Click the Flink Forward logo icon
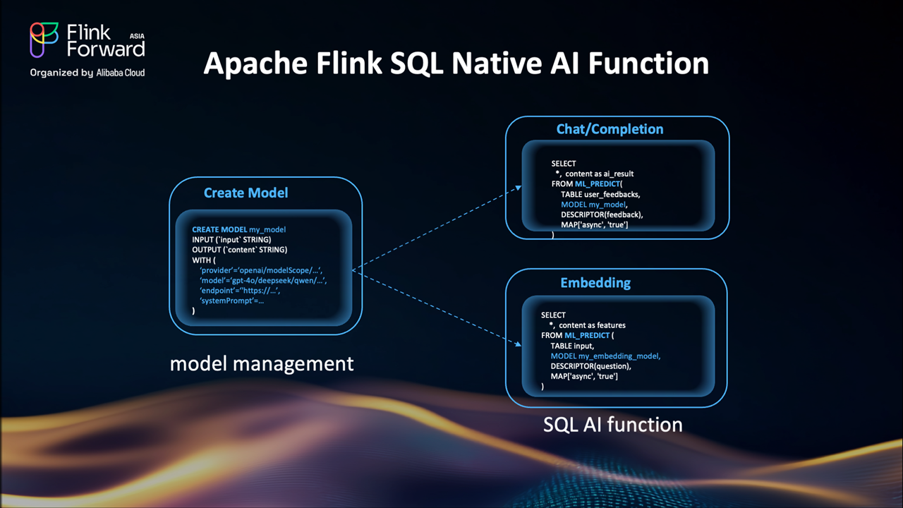 pyautogui.click(x=44, y=40)
